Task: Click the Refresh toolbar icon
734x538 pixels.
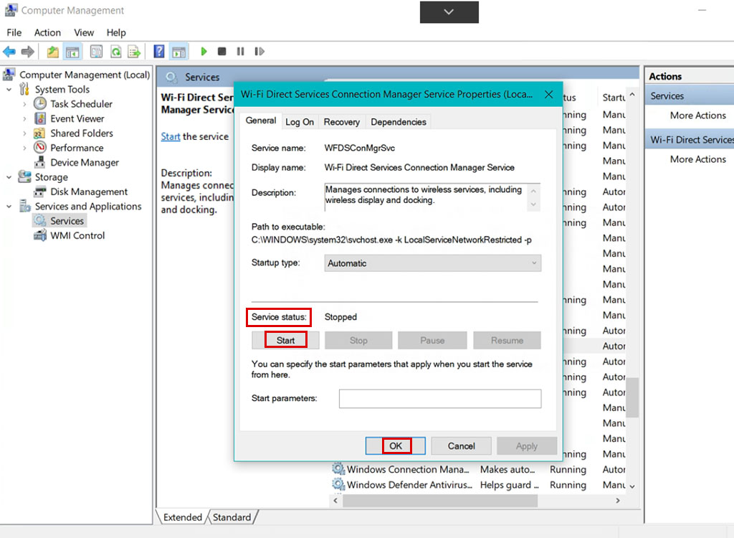Action: pos(115,52)
